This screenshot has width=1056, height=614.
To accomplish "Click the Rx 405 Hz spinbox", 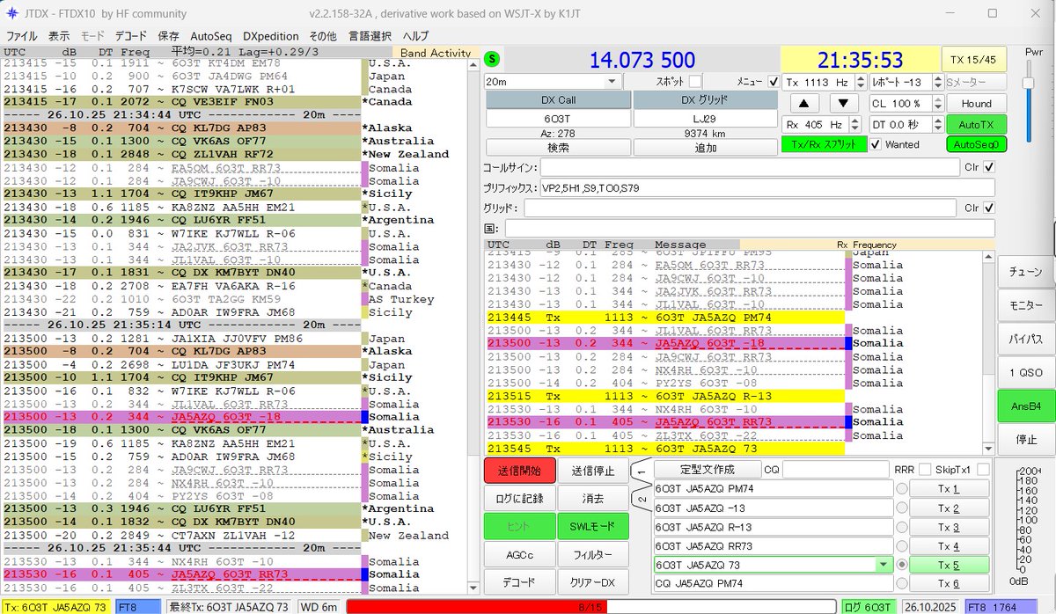I will (822, 125).
